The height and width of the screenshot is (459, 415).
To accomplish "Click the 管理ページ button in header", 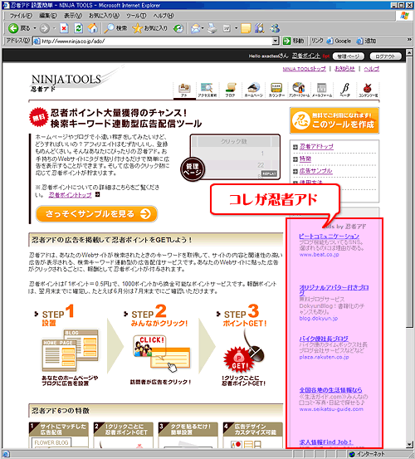I will click(x=349, y=56).
